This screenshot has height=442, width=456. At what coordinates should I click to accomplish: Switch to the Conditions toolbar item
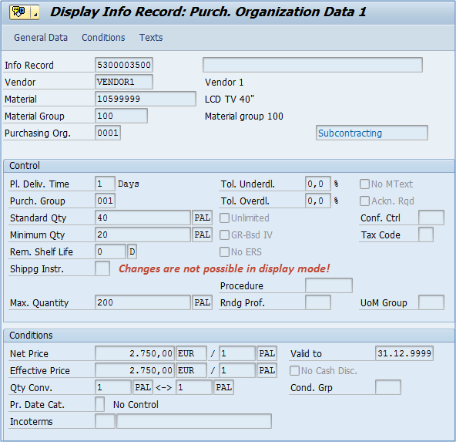tap(103, 38)
